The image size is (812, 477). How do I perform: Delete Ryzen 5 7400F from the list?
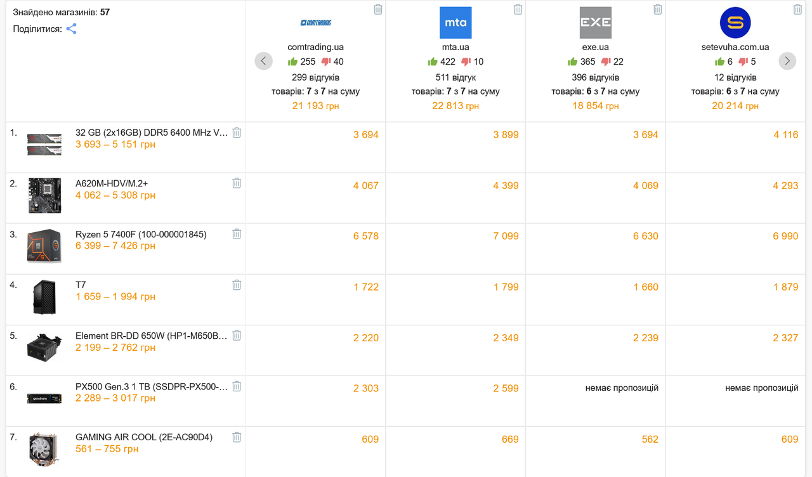(x=237, y=234)
